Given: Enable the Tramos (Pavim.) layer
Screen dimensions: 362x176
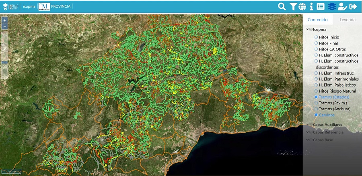Looking at the screenshot, I should pos(316,103).
